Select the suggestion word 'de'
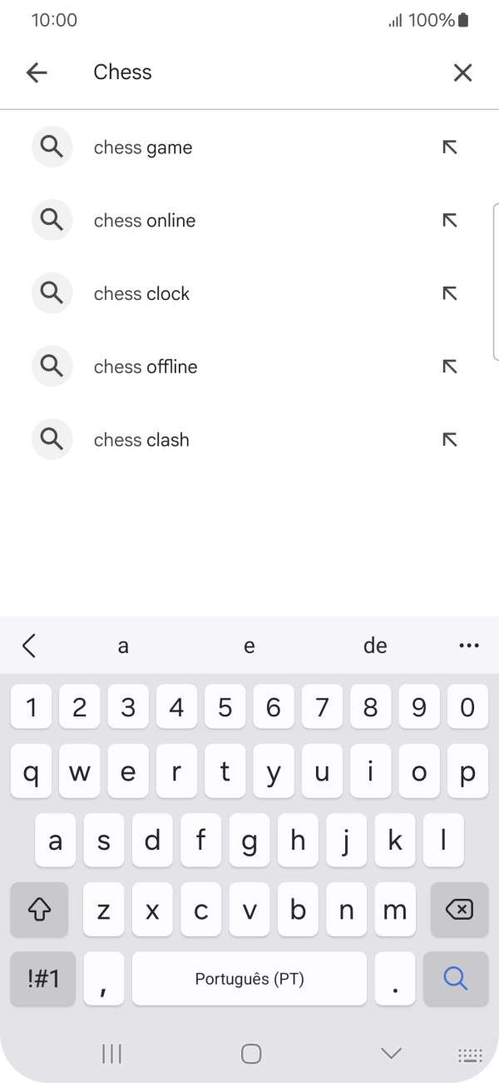 pos(375,645)
